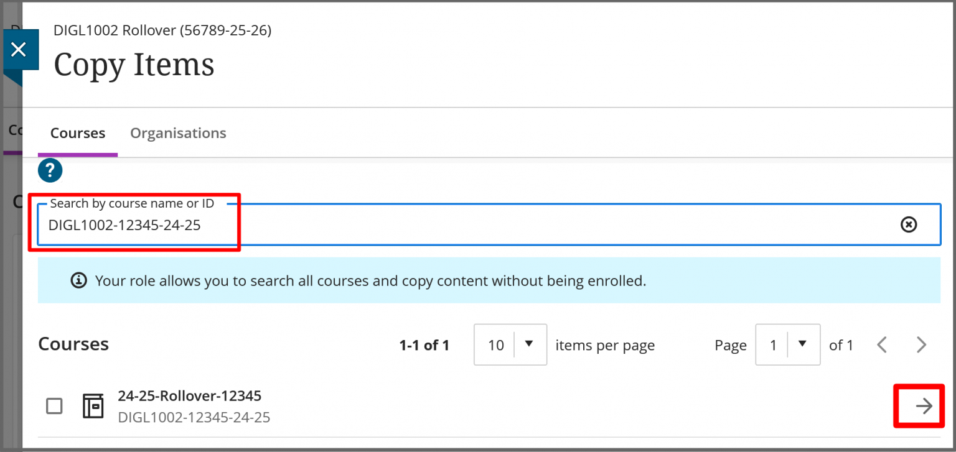Tick the checkbox beside 24-25-Rollover-12345

tap(54, 405)
